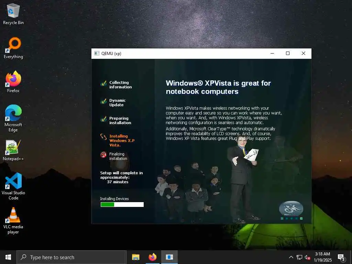
Task: Open the notification center icon
Action: [x=341, y=257]
